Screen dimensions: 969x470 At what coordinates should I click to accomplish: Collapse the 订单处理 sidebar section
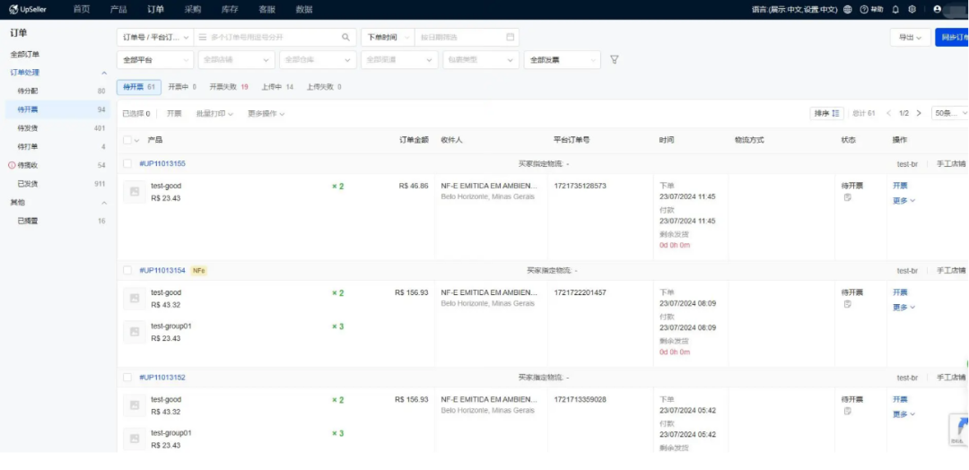104,73
